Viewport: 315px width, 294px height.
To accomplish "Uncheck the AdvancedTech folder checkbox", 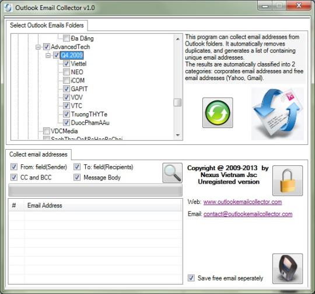I will (47, 47).
